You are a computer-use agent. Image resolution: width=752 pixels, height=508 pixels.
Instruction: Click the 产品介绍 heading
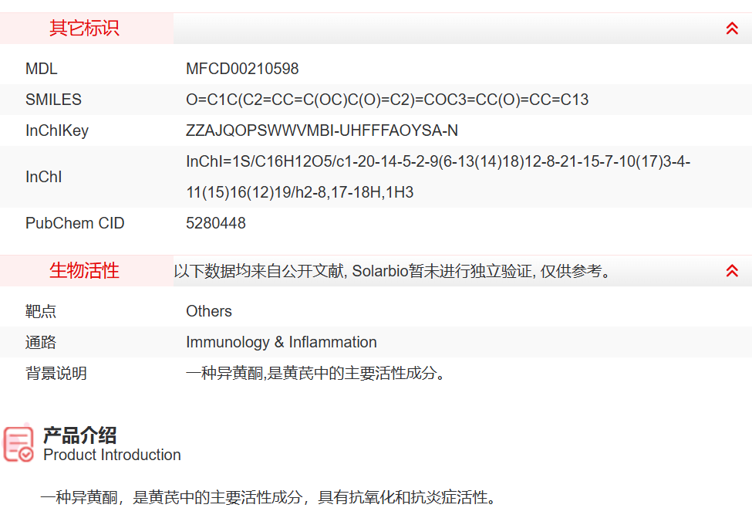(79, 435)
